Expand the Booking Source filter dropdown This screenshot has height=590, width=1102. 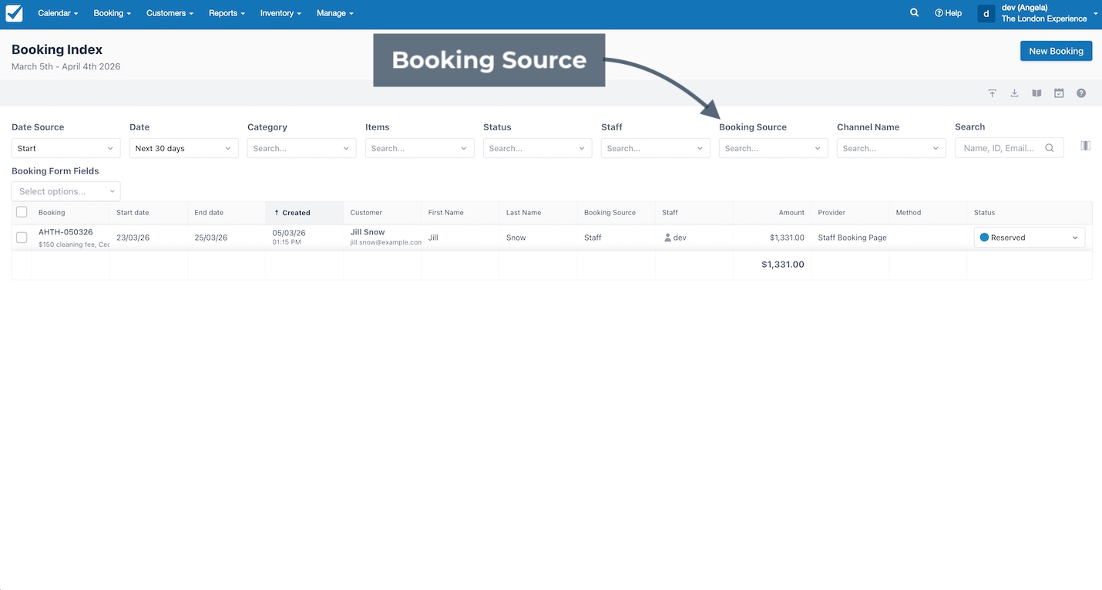(773, 148)
